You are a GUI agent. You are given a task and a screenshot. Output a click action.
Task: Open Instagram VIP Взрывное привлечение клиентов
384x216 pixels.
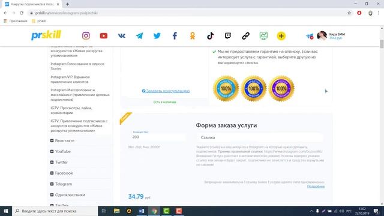point(70,79)
